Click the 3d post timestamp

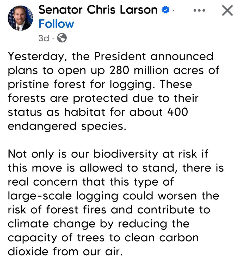pos(44,38)
